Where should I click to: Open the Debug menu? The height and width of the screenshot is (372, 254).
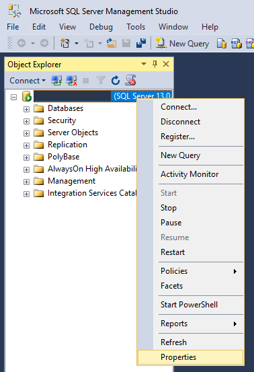pyautogui.click(x=101, y=27)
